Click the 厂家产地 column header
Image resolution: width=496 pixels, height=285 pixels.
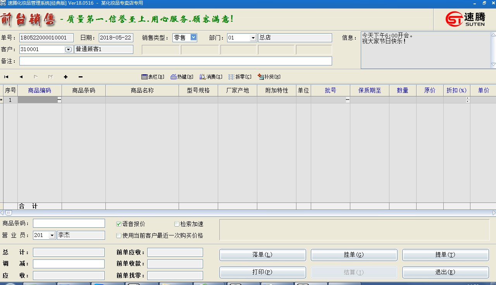click(238, 90)
